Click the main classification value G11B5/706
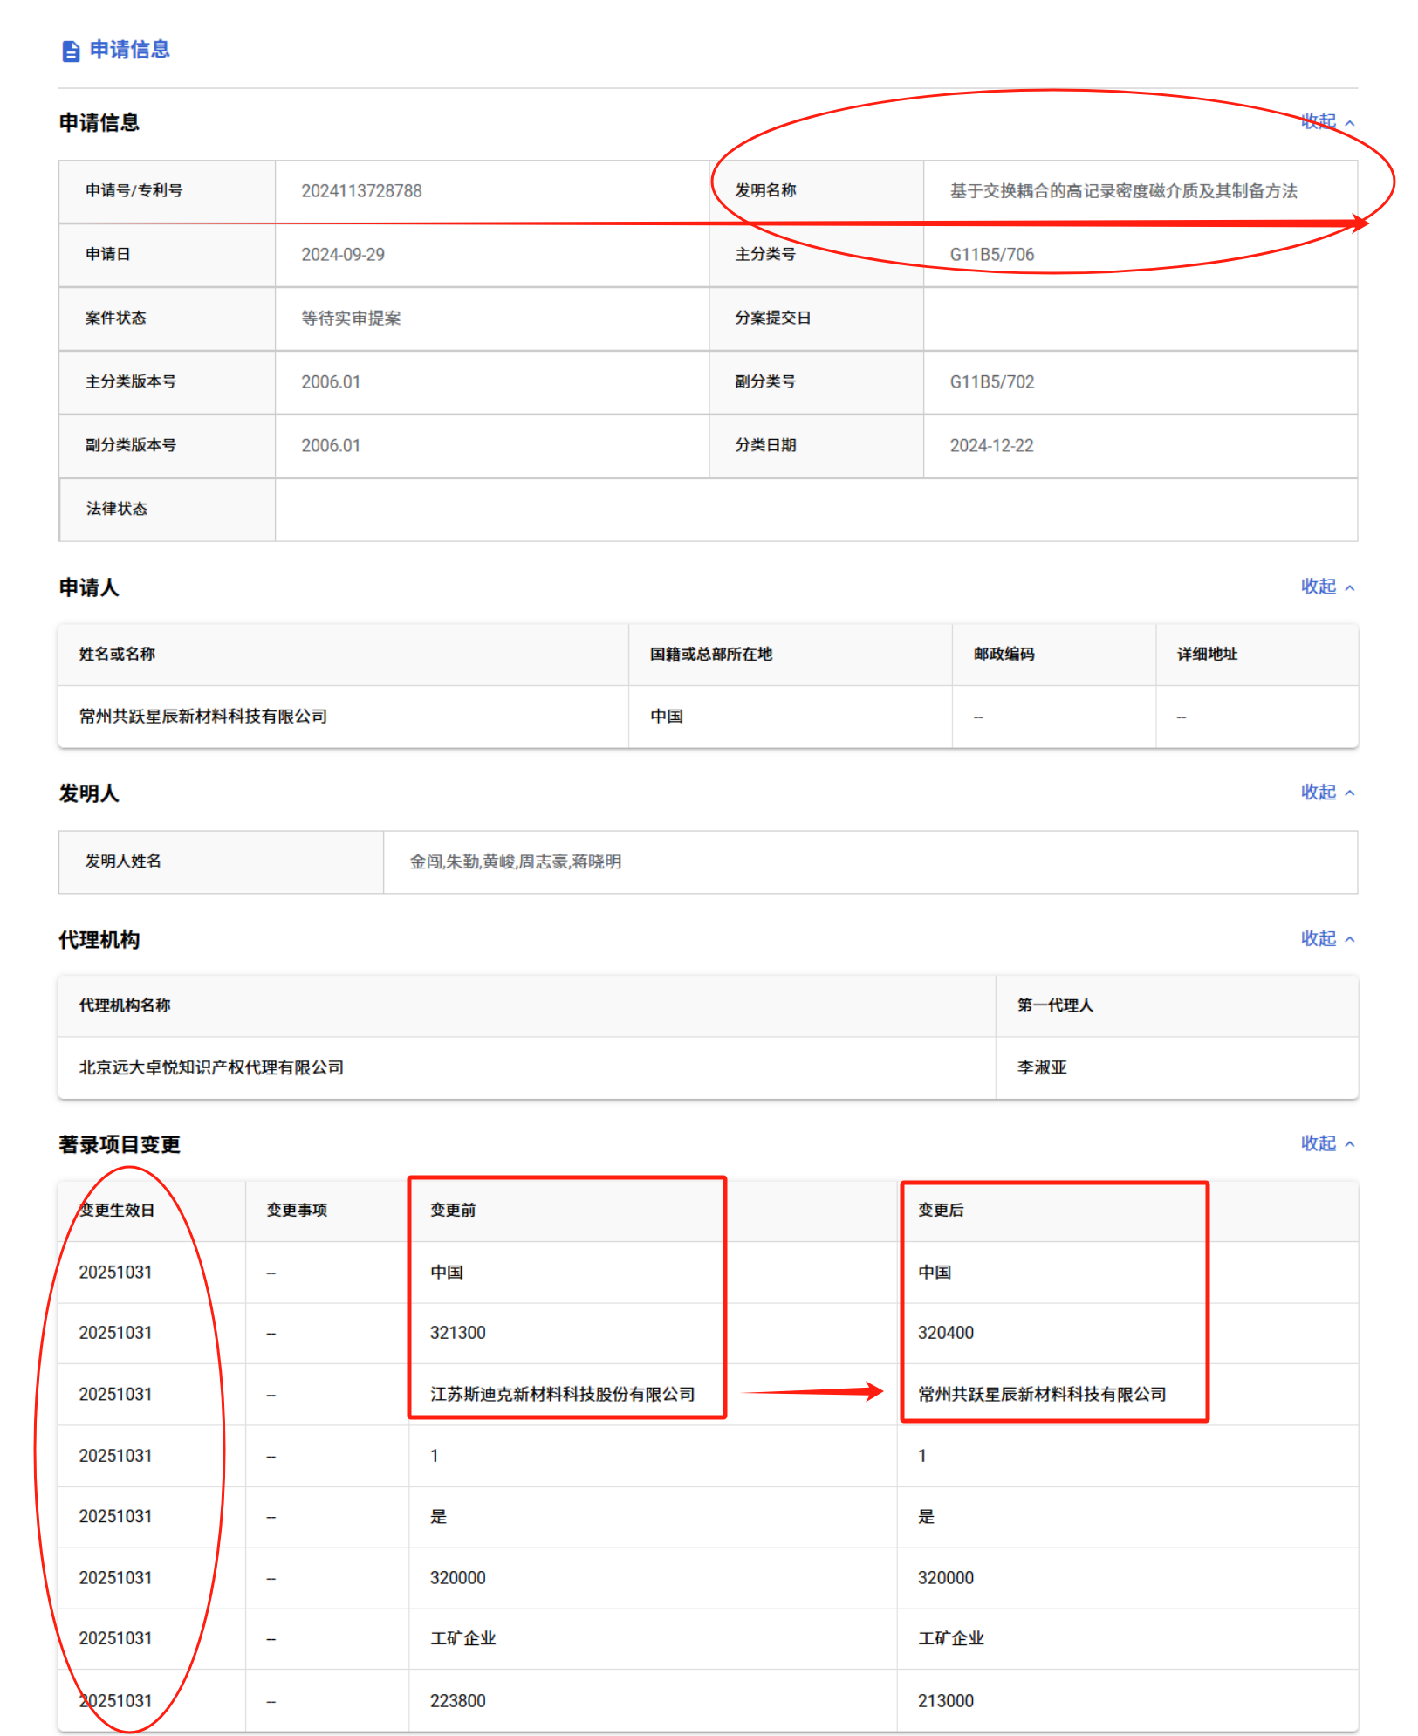This screenshot has width=1418, height=1736. 991,255
